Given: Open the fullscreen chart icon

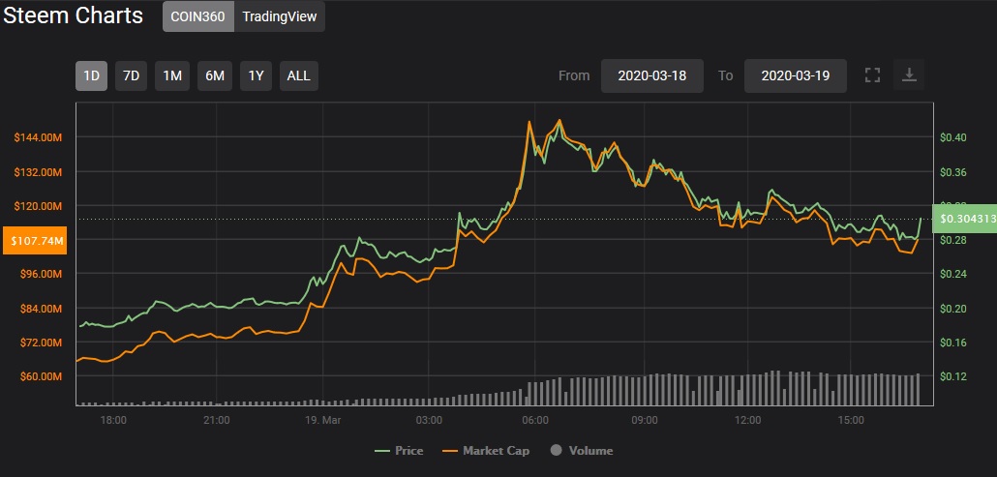Looking at the screenshot, I should 872,75.
